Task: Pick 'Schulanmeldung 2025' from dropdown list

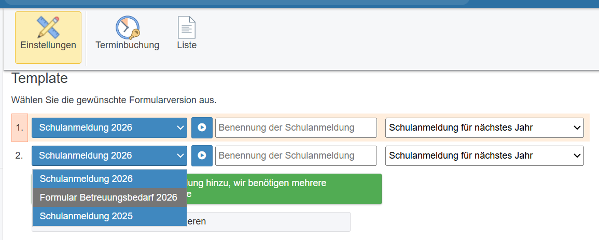Action: (x=86, y=216)
